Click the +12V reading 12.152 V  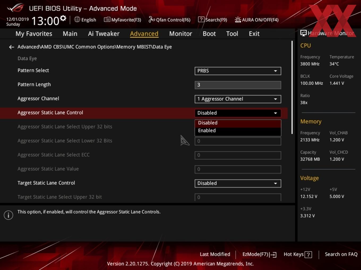click(309, 196)
